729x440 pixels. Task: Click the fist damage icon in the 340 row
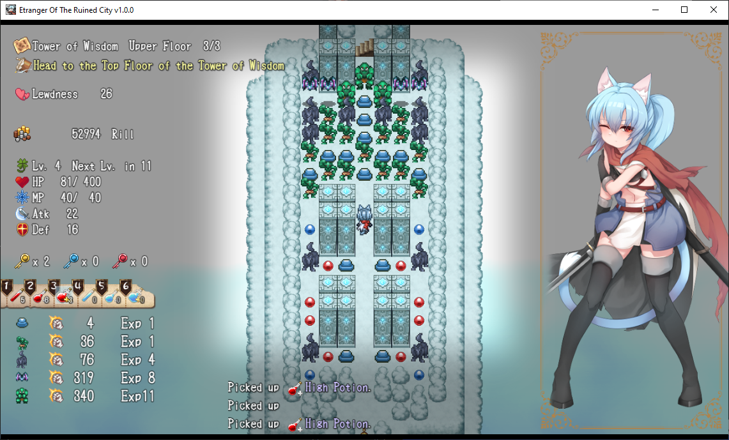pyautogui.click(x=56, y=396)
